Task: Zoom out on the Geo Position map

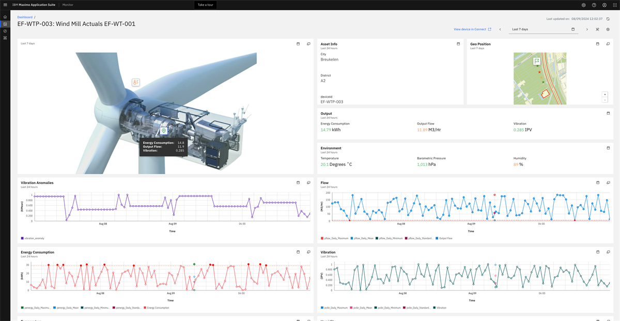Action: click(605, 100)
